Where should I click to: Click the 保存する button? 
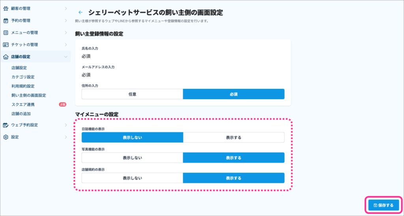(x=383, y=205)
